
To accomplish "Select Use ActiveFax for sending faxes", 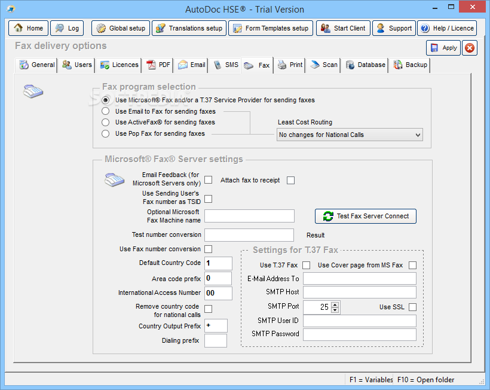I will tap(105, 122).
